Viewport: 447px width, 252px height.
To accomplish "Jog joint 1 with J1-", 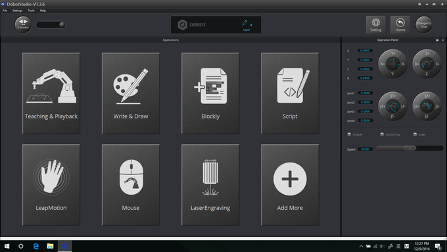I will tap(393, 116).
